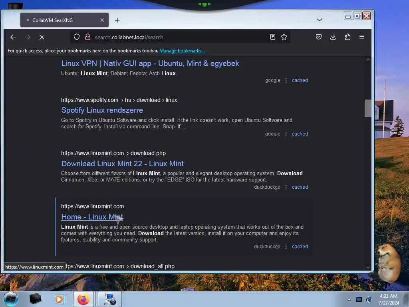The width and height of the screenshot is (409, 307).
Task: Open Home - Linux Mint result
Action: [92, 217]
